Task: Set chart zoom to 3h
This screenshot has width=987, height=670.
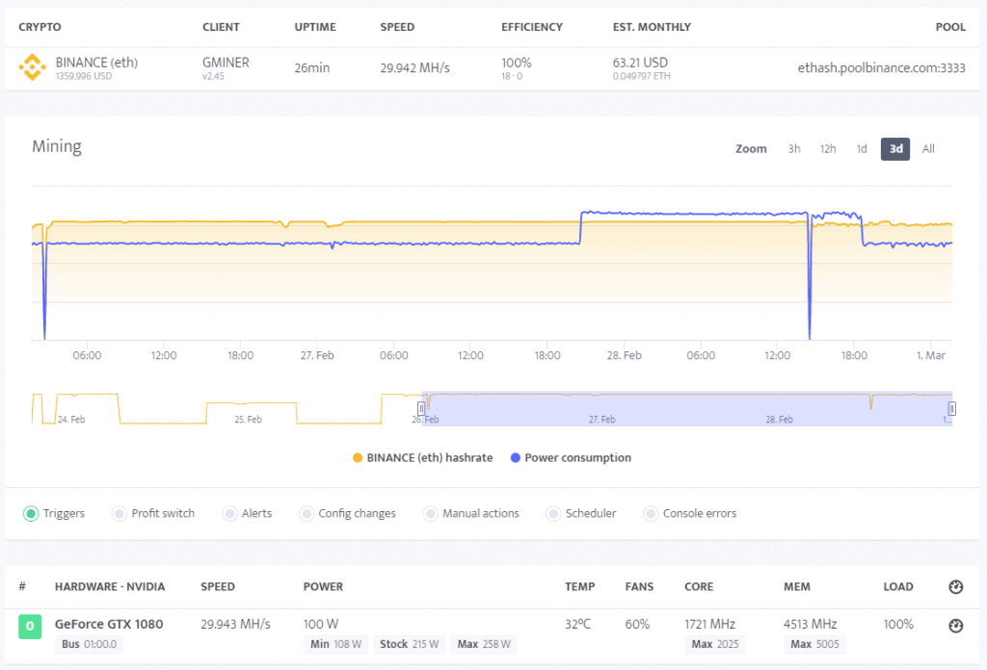Action: tap(794, 149)
